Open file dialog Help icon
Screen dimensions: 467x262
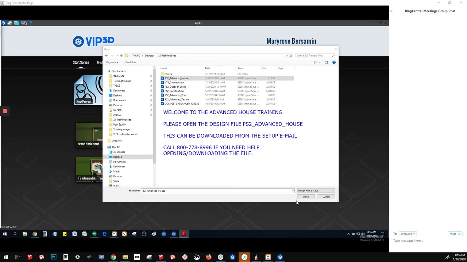pos(334,62)
